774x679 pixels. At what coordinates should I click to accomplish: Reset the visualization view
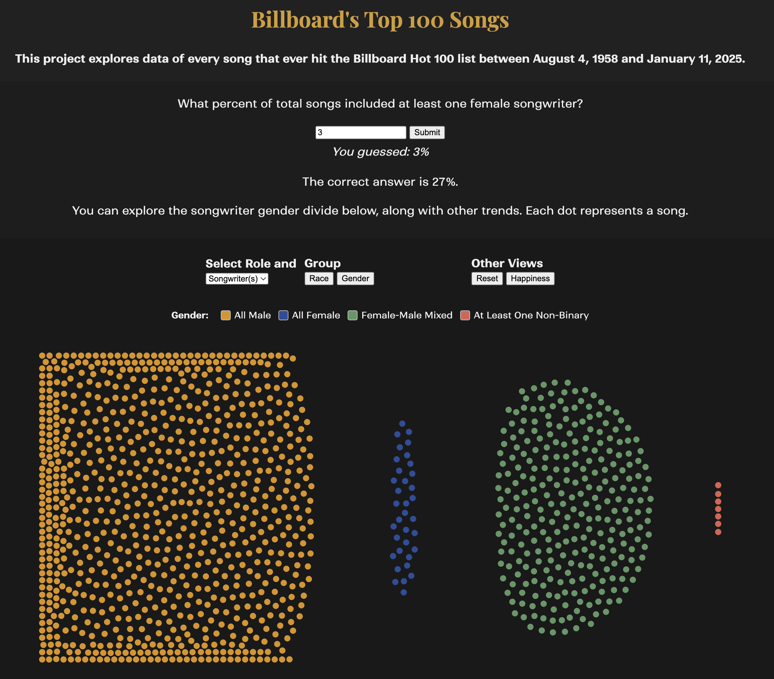tap(487, 278)
